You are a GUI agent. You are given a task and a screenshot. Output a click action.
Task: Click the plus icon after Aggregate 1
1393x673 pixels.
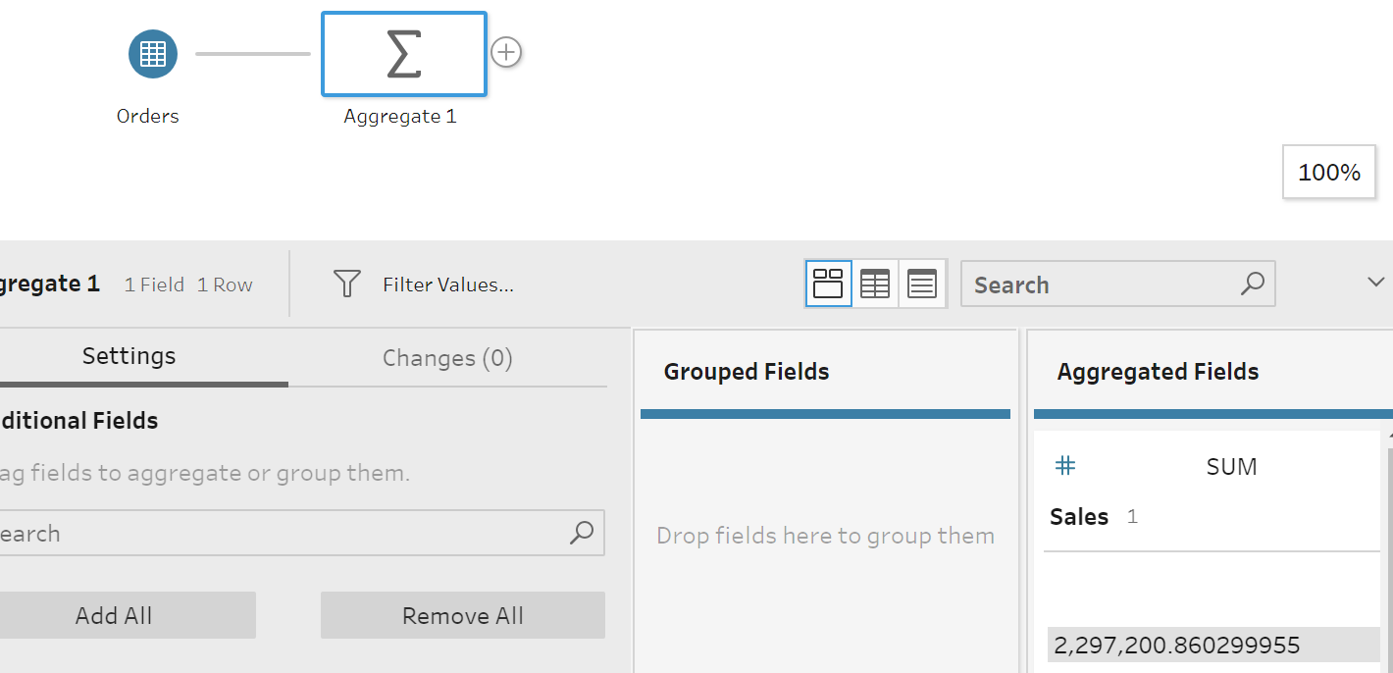coord(506,53)
